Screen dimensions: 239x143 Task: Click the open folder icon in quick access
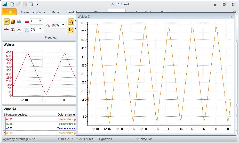pos(18,4)
